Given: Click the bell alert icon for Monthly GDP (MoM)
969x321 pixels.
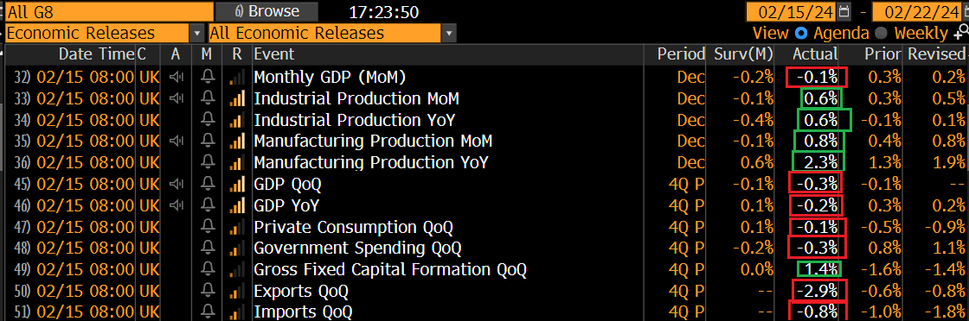Looking at the screenshot, I should point(209,77).
